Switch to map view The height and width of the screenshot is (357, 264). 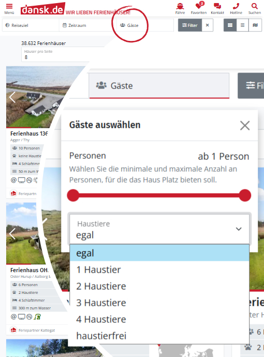click(255, 25)
